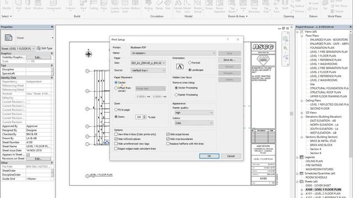
Task: Choose the Ref Plane tool
Action: click(339, 6)
